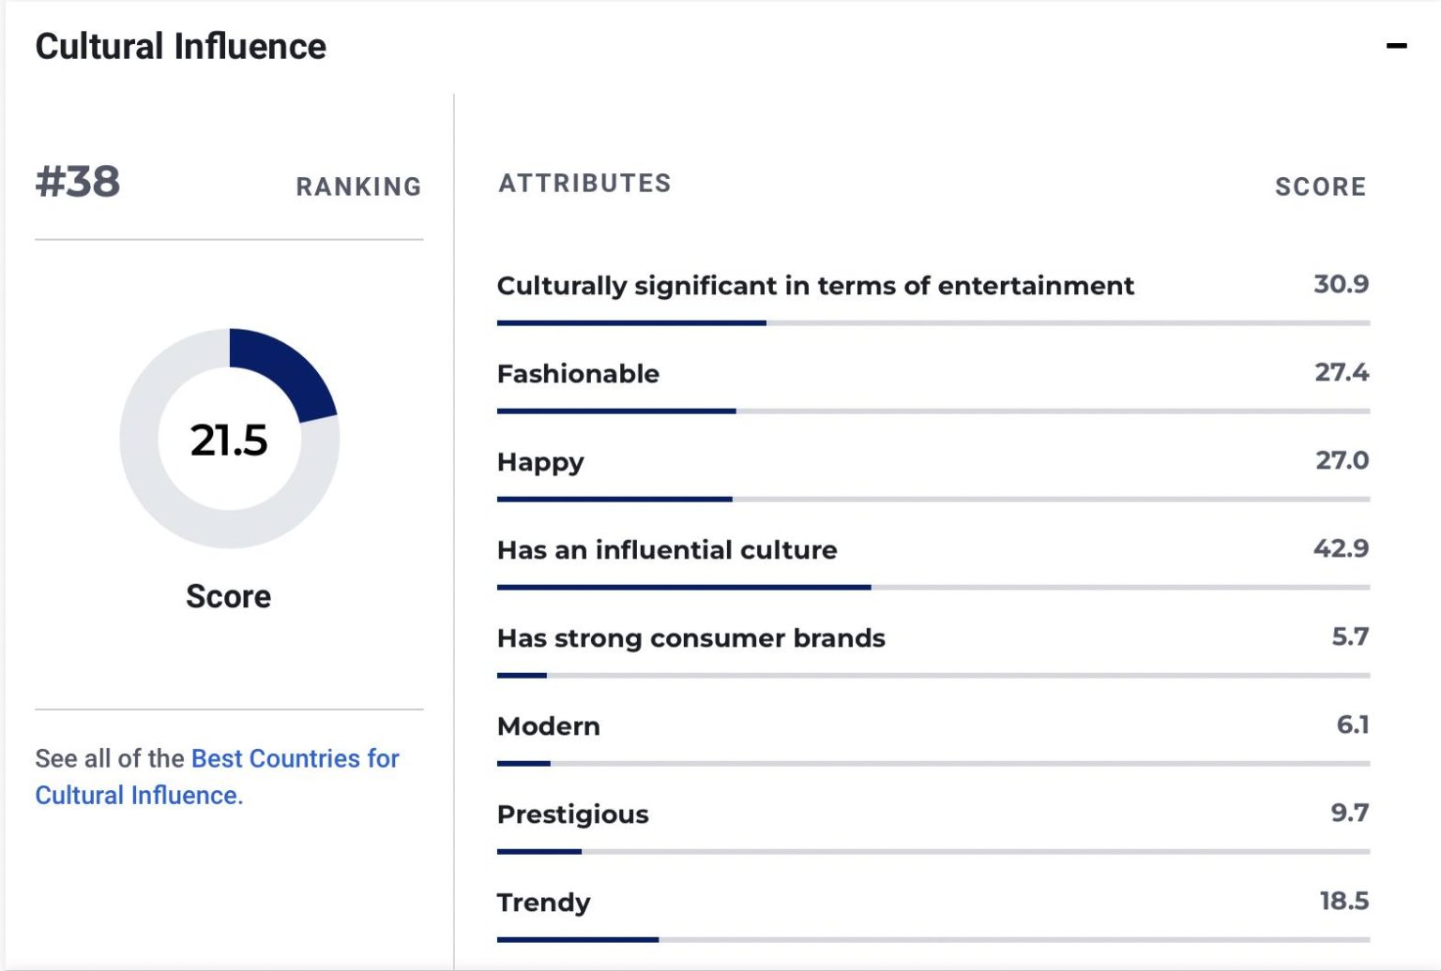The width and height of the screenshot is (1441, 971).
Task: Click the ATTRIBUTES column header
Action: tap(584, 183)
